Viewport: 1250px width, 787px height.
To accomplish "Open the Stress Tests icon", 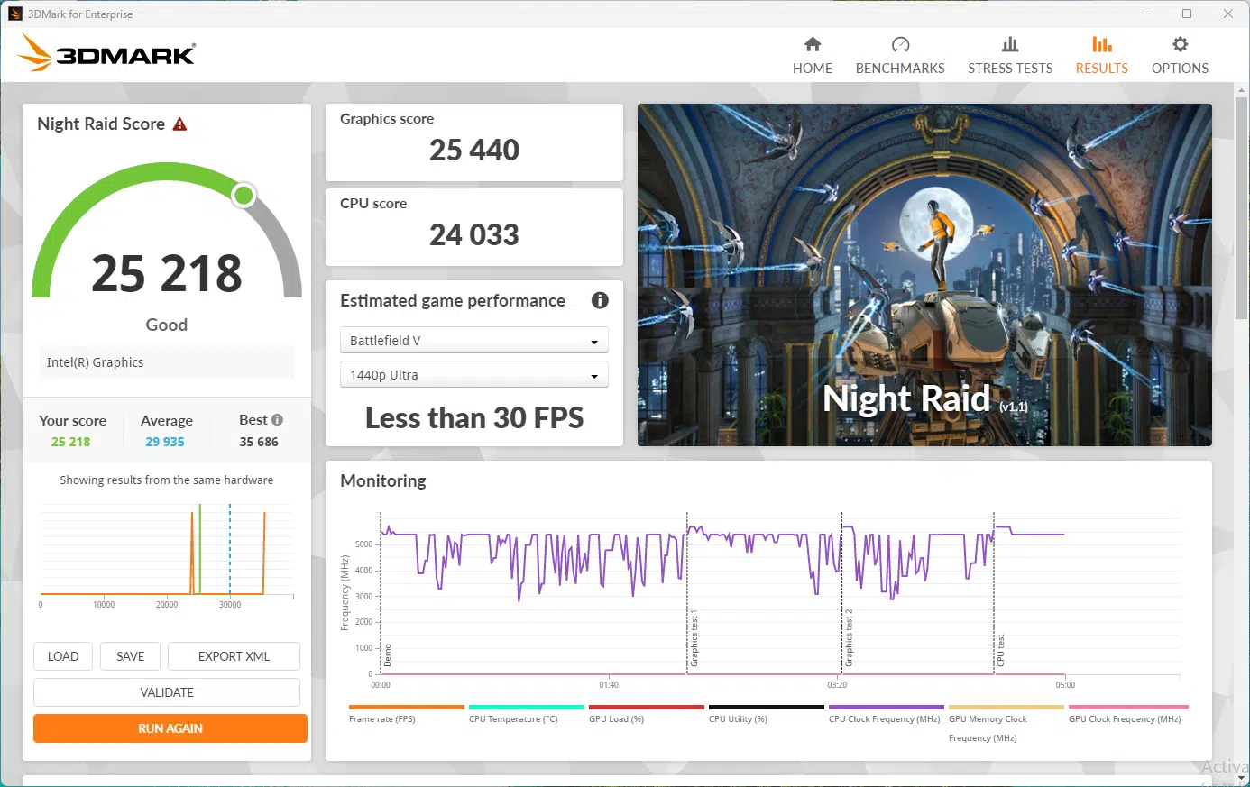I will 1010,44.
